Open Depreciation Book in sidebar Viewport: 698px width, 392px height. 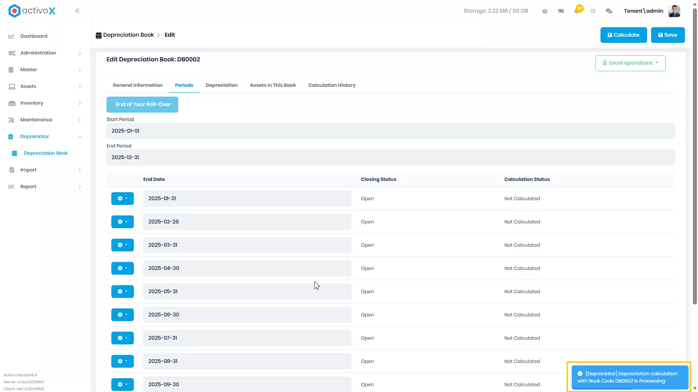click(46, 153)
